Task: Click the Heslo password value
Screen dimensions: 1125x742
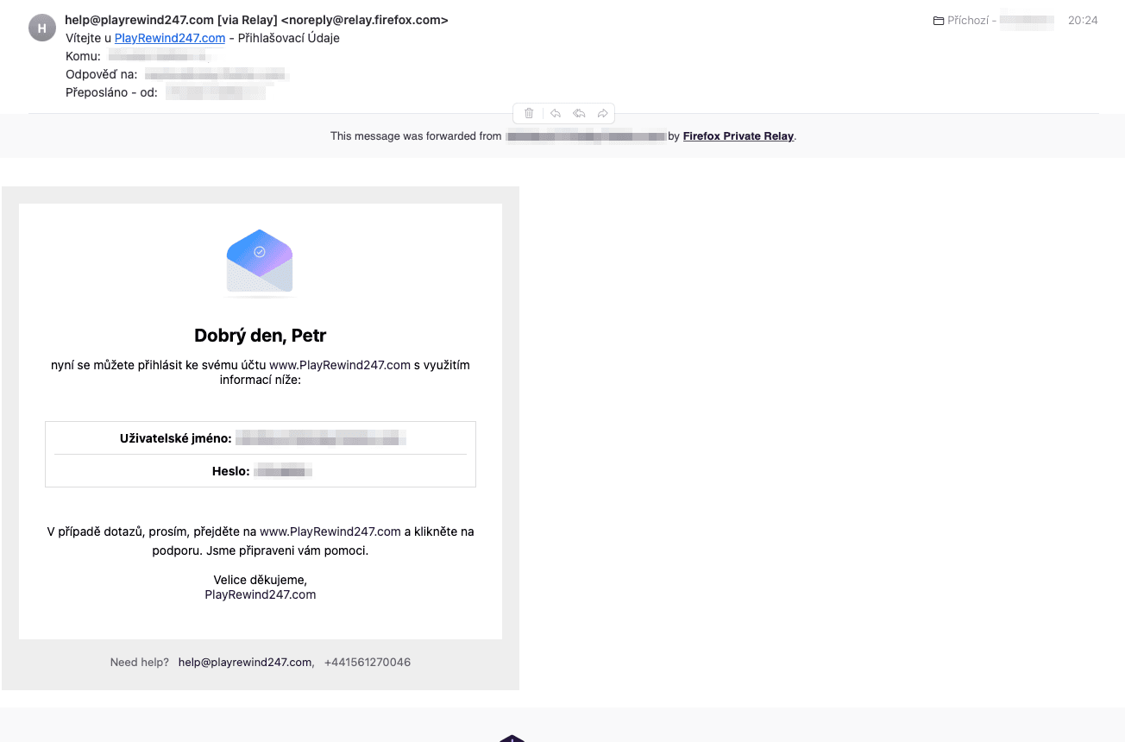Action: pyautogui.click(x=283, y=471)
